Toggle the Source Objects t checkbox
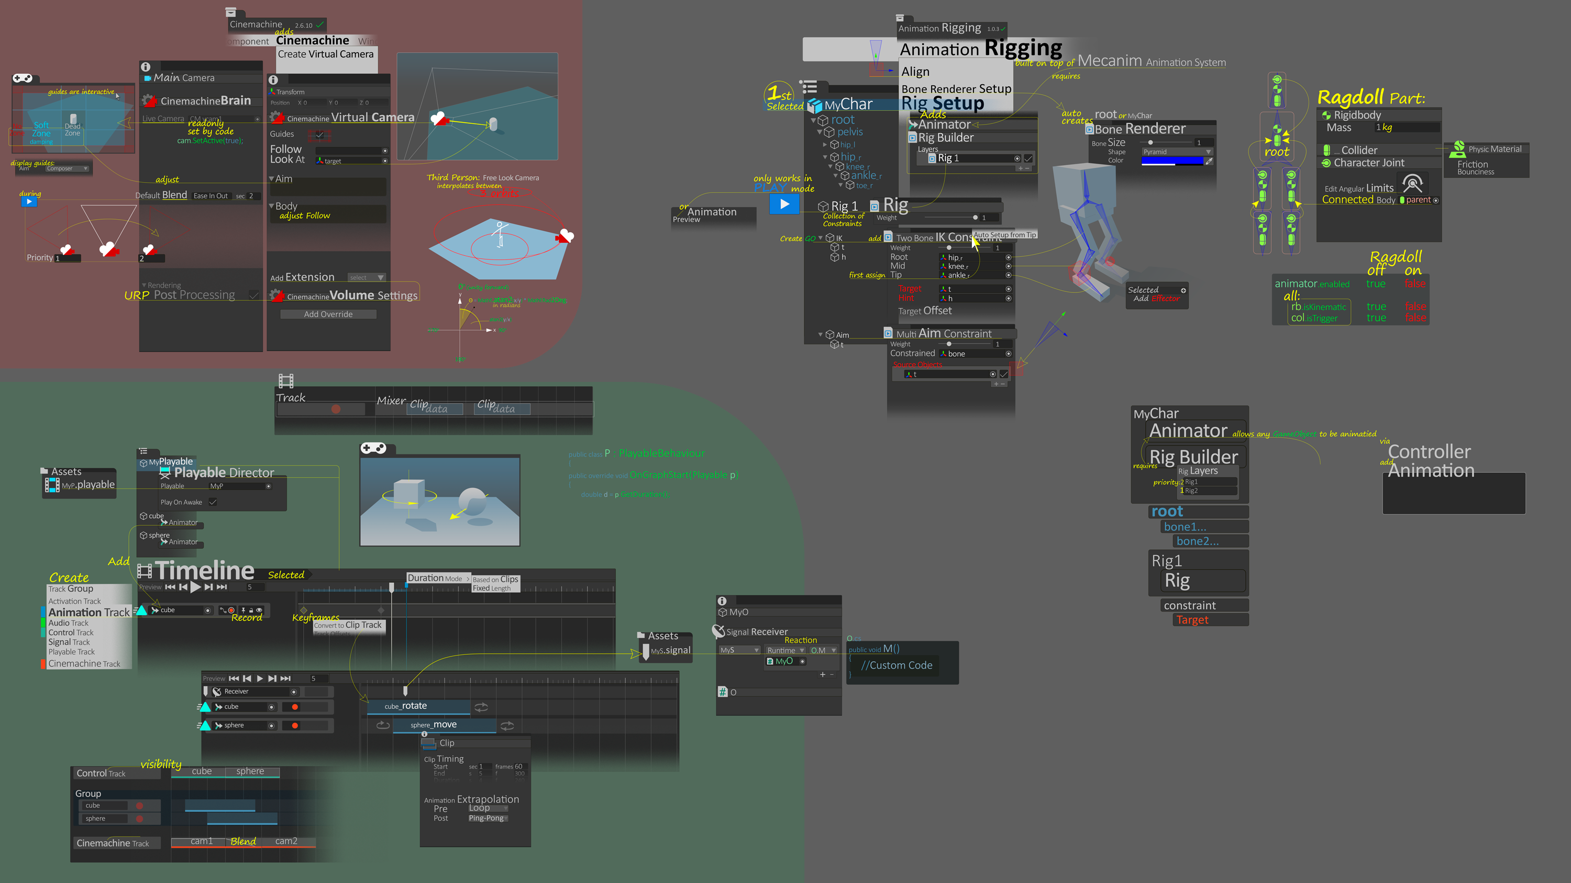 [1004, 374]
